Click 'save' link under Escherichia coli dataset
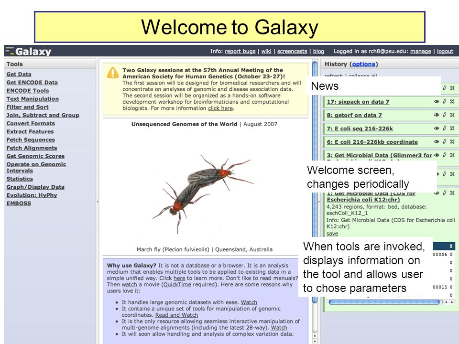The image size is (459, 344). pyautogui.click(x=332, y=234)
